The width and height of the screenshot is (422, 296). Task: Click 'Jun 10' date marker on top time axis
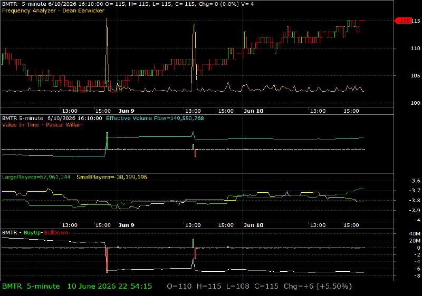[254, 111]
